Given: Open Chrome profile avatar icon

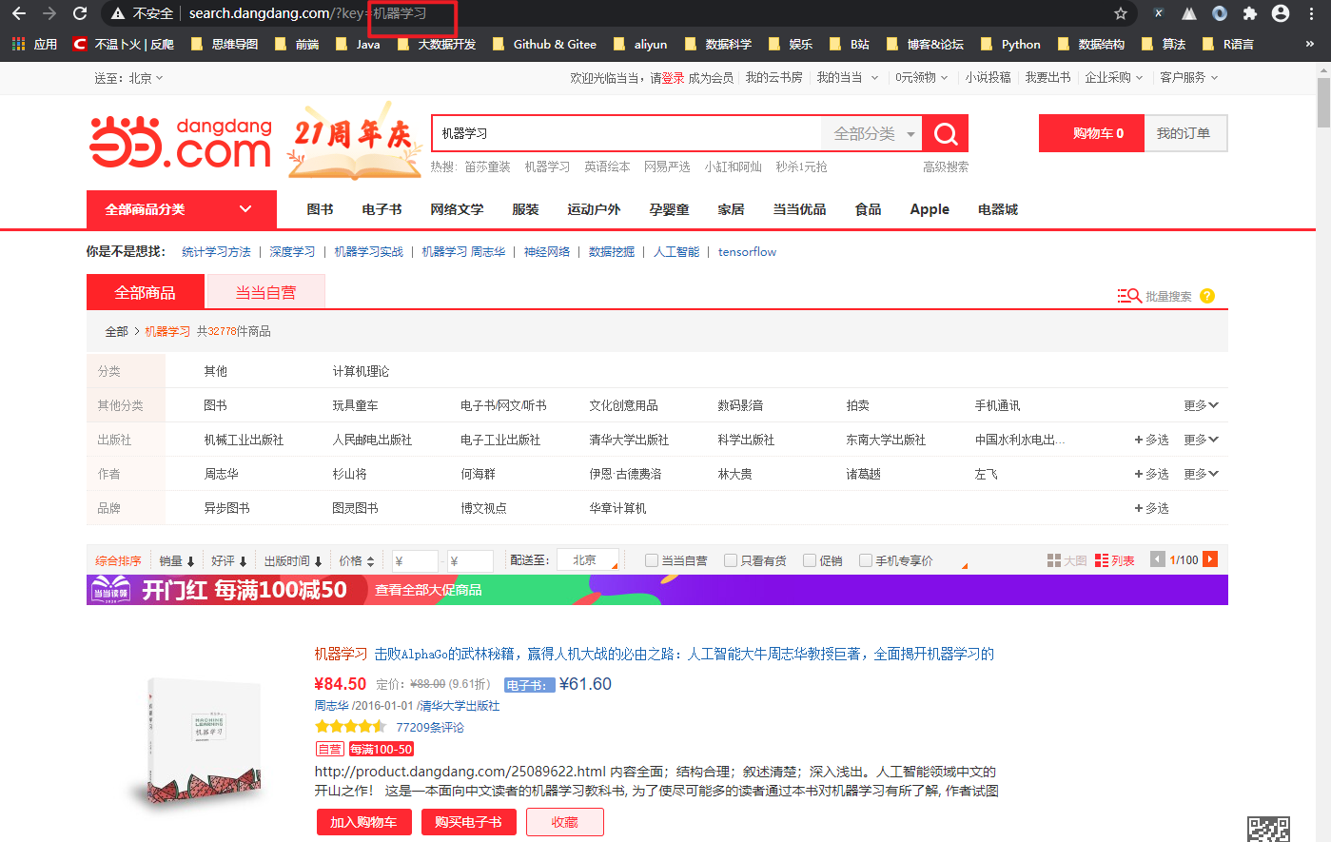Looking at the screenshot, I should (x=1281, y=13).
